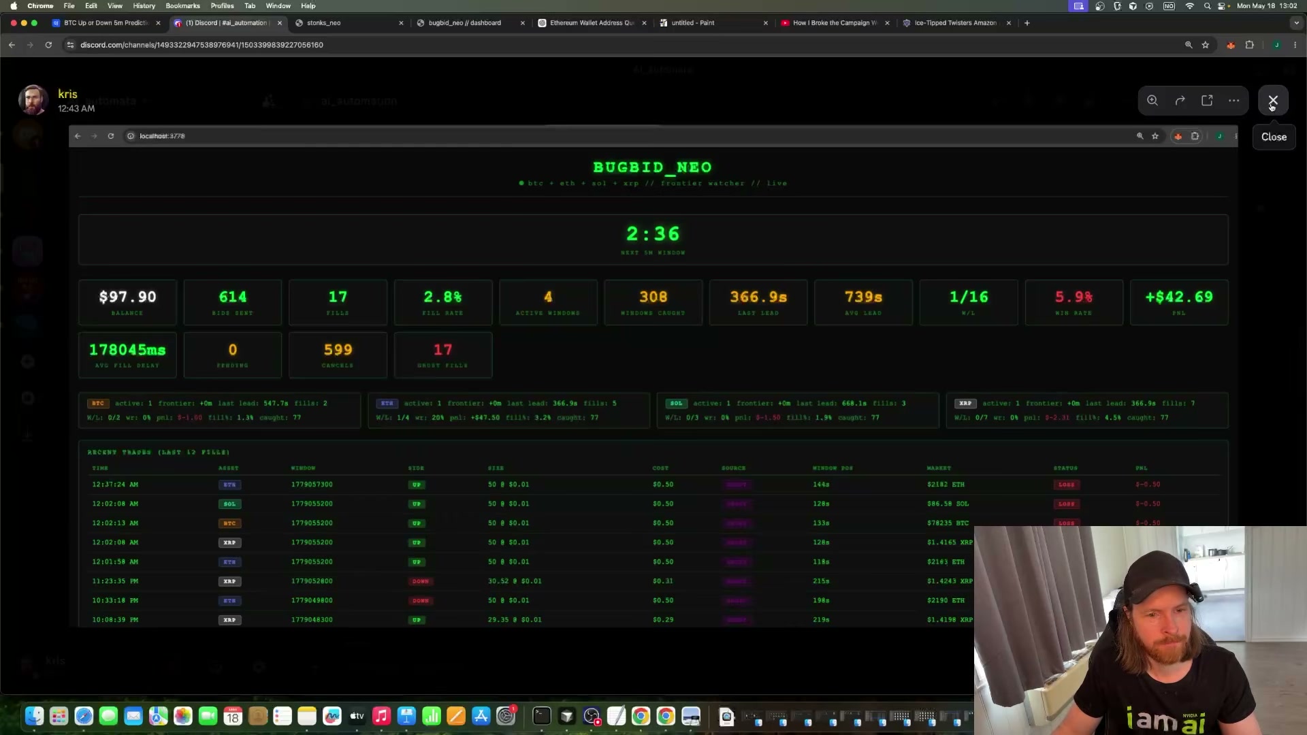The image size is (1307, 735).
Task: Switch to Ethereum Wallet Address tab
Action: click(592, 22)
